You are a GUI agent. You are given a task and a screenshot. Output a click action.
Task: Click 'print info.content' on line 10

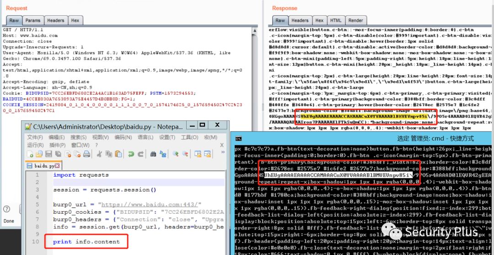86,242
